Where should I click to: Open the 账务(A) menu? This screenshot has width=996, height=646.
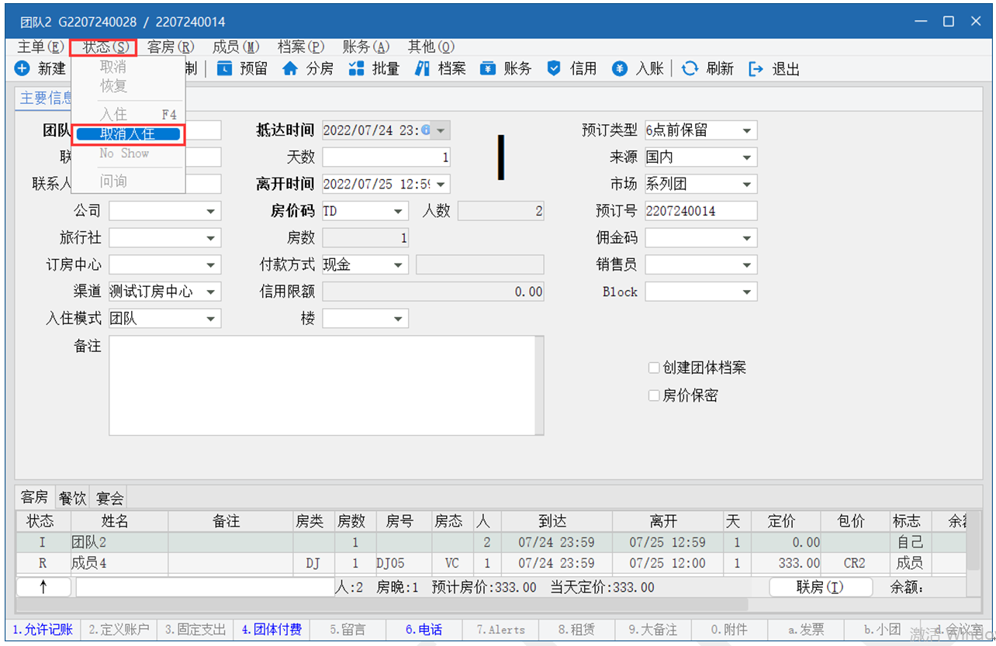(366, 47)
